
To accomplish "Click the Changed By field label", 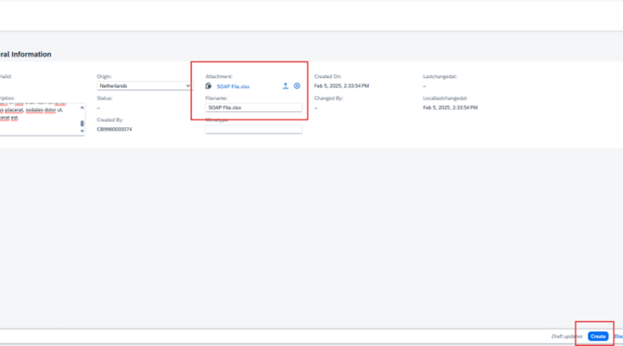I will [x=329, y=99].
